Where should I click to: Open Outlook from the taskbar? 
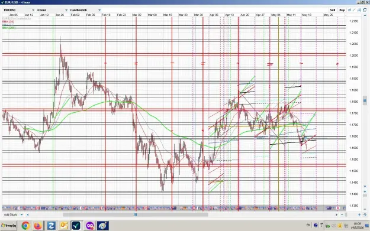point(64,226)
